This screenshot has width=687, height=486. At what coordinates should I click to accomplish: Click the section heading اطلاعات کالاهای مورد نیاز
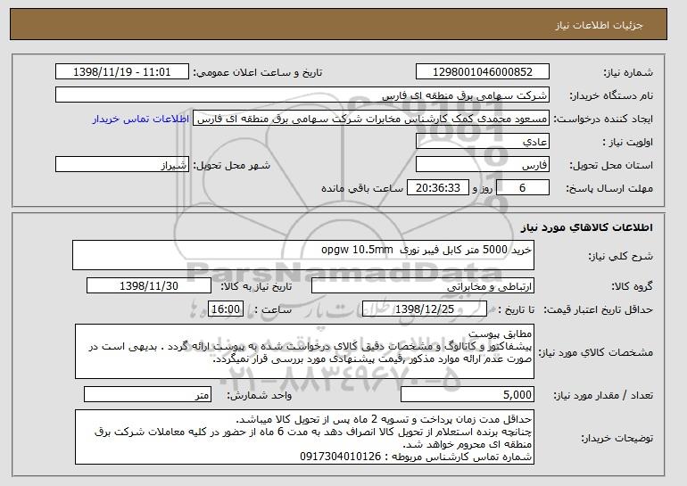(587, 227)
